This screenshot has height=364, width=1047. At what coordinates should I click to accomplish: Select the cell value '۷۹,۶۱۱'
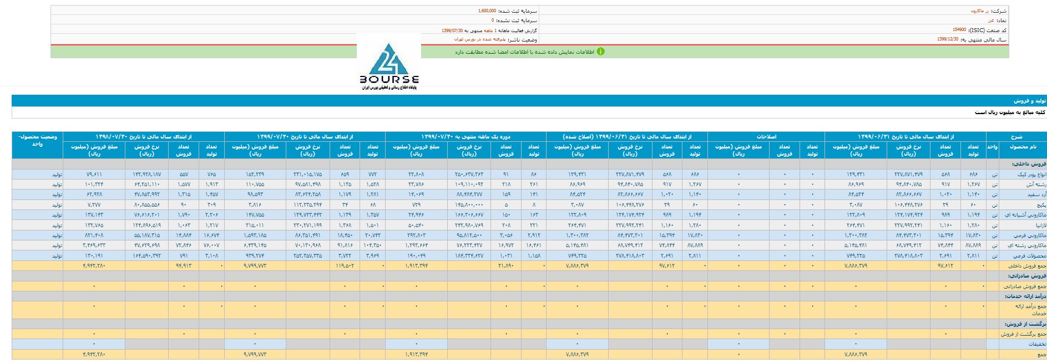click(94, 175)
